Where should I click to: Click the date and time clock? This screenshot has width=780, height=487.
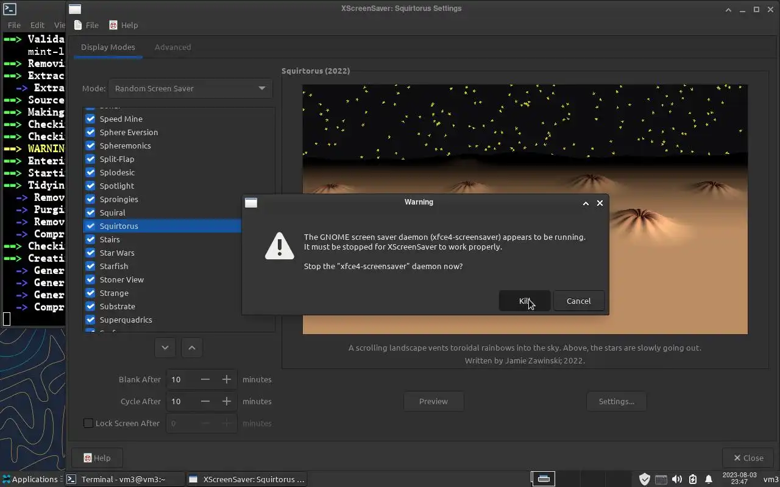click(x=739, y=478)
